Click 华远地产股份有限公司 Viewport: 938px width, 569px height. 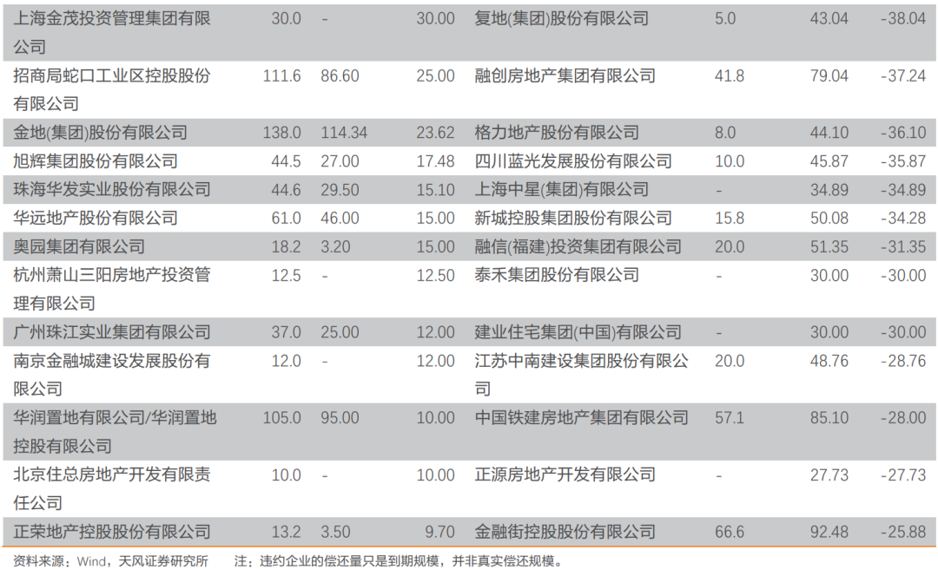(96, 219)
